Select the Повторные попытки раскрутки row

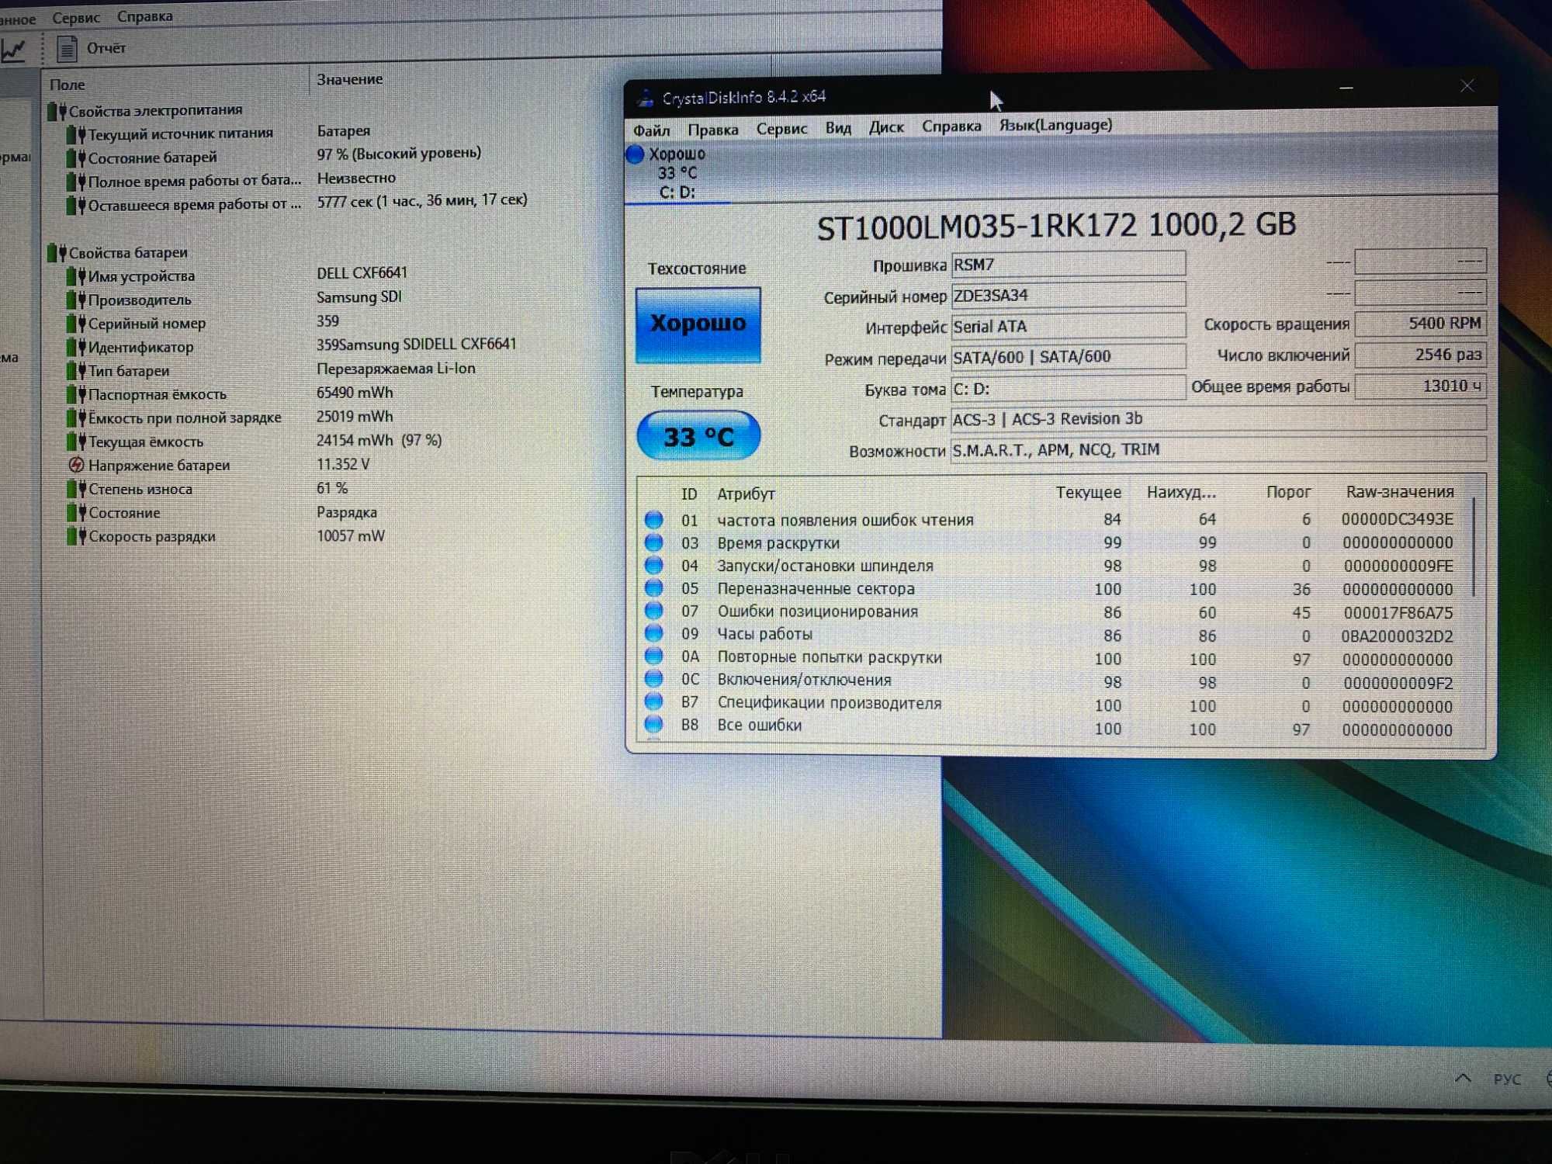coord(1051,658)
